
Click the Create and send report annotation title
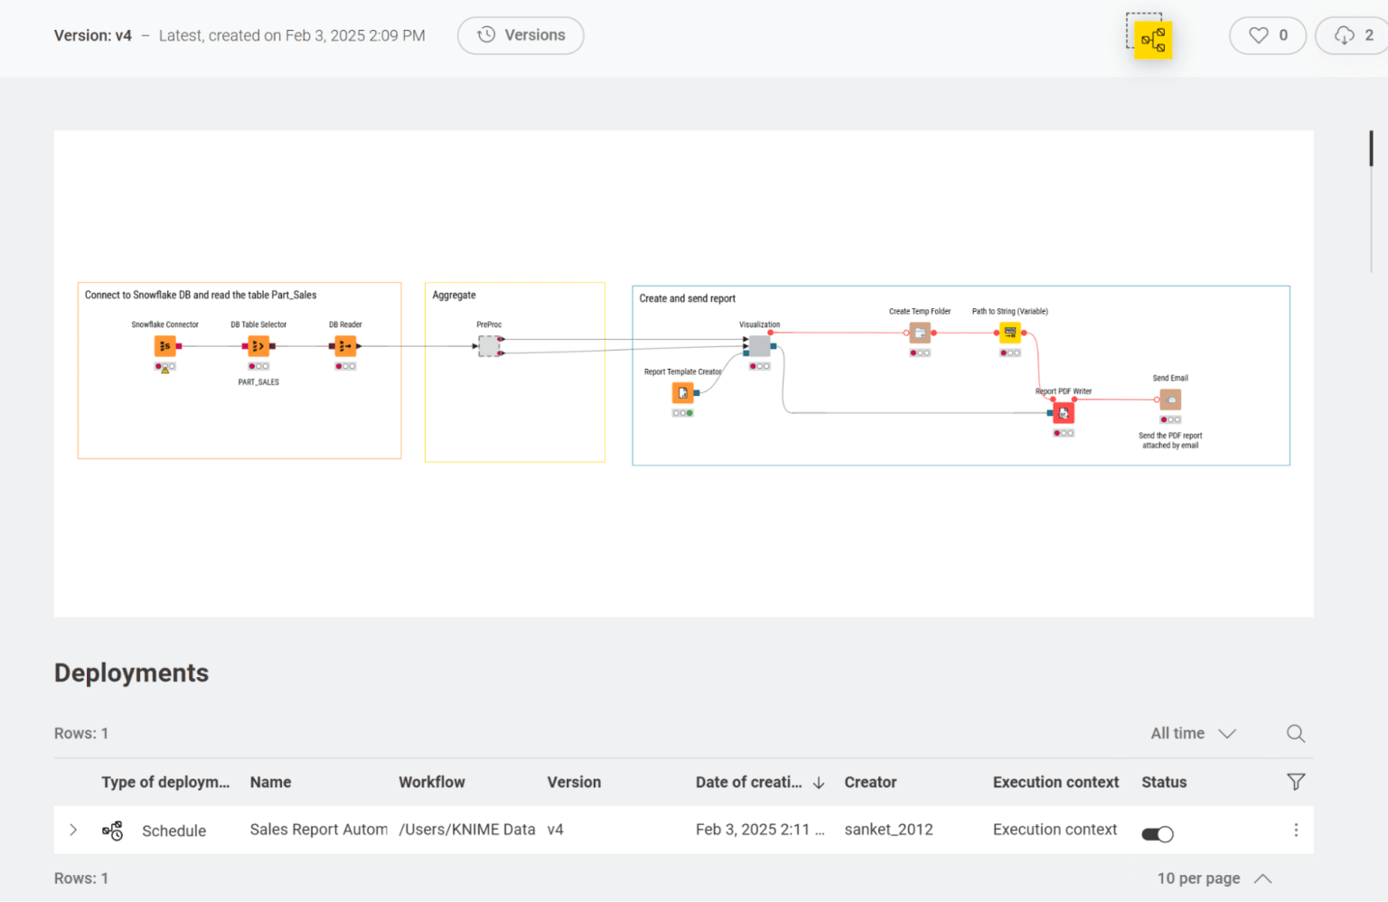(x=687, y=298)
